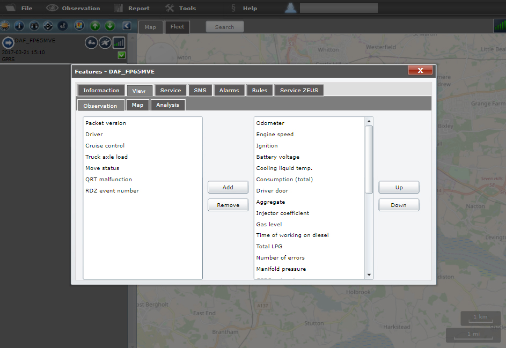This screenshot has width=506, height=348.
Task: Switch to the Alarms tab
Action: pyautogui.click(x=229, y=90)
